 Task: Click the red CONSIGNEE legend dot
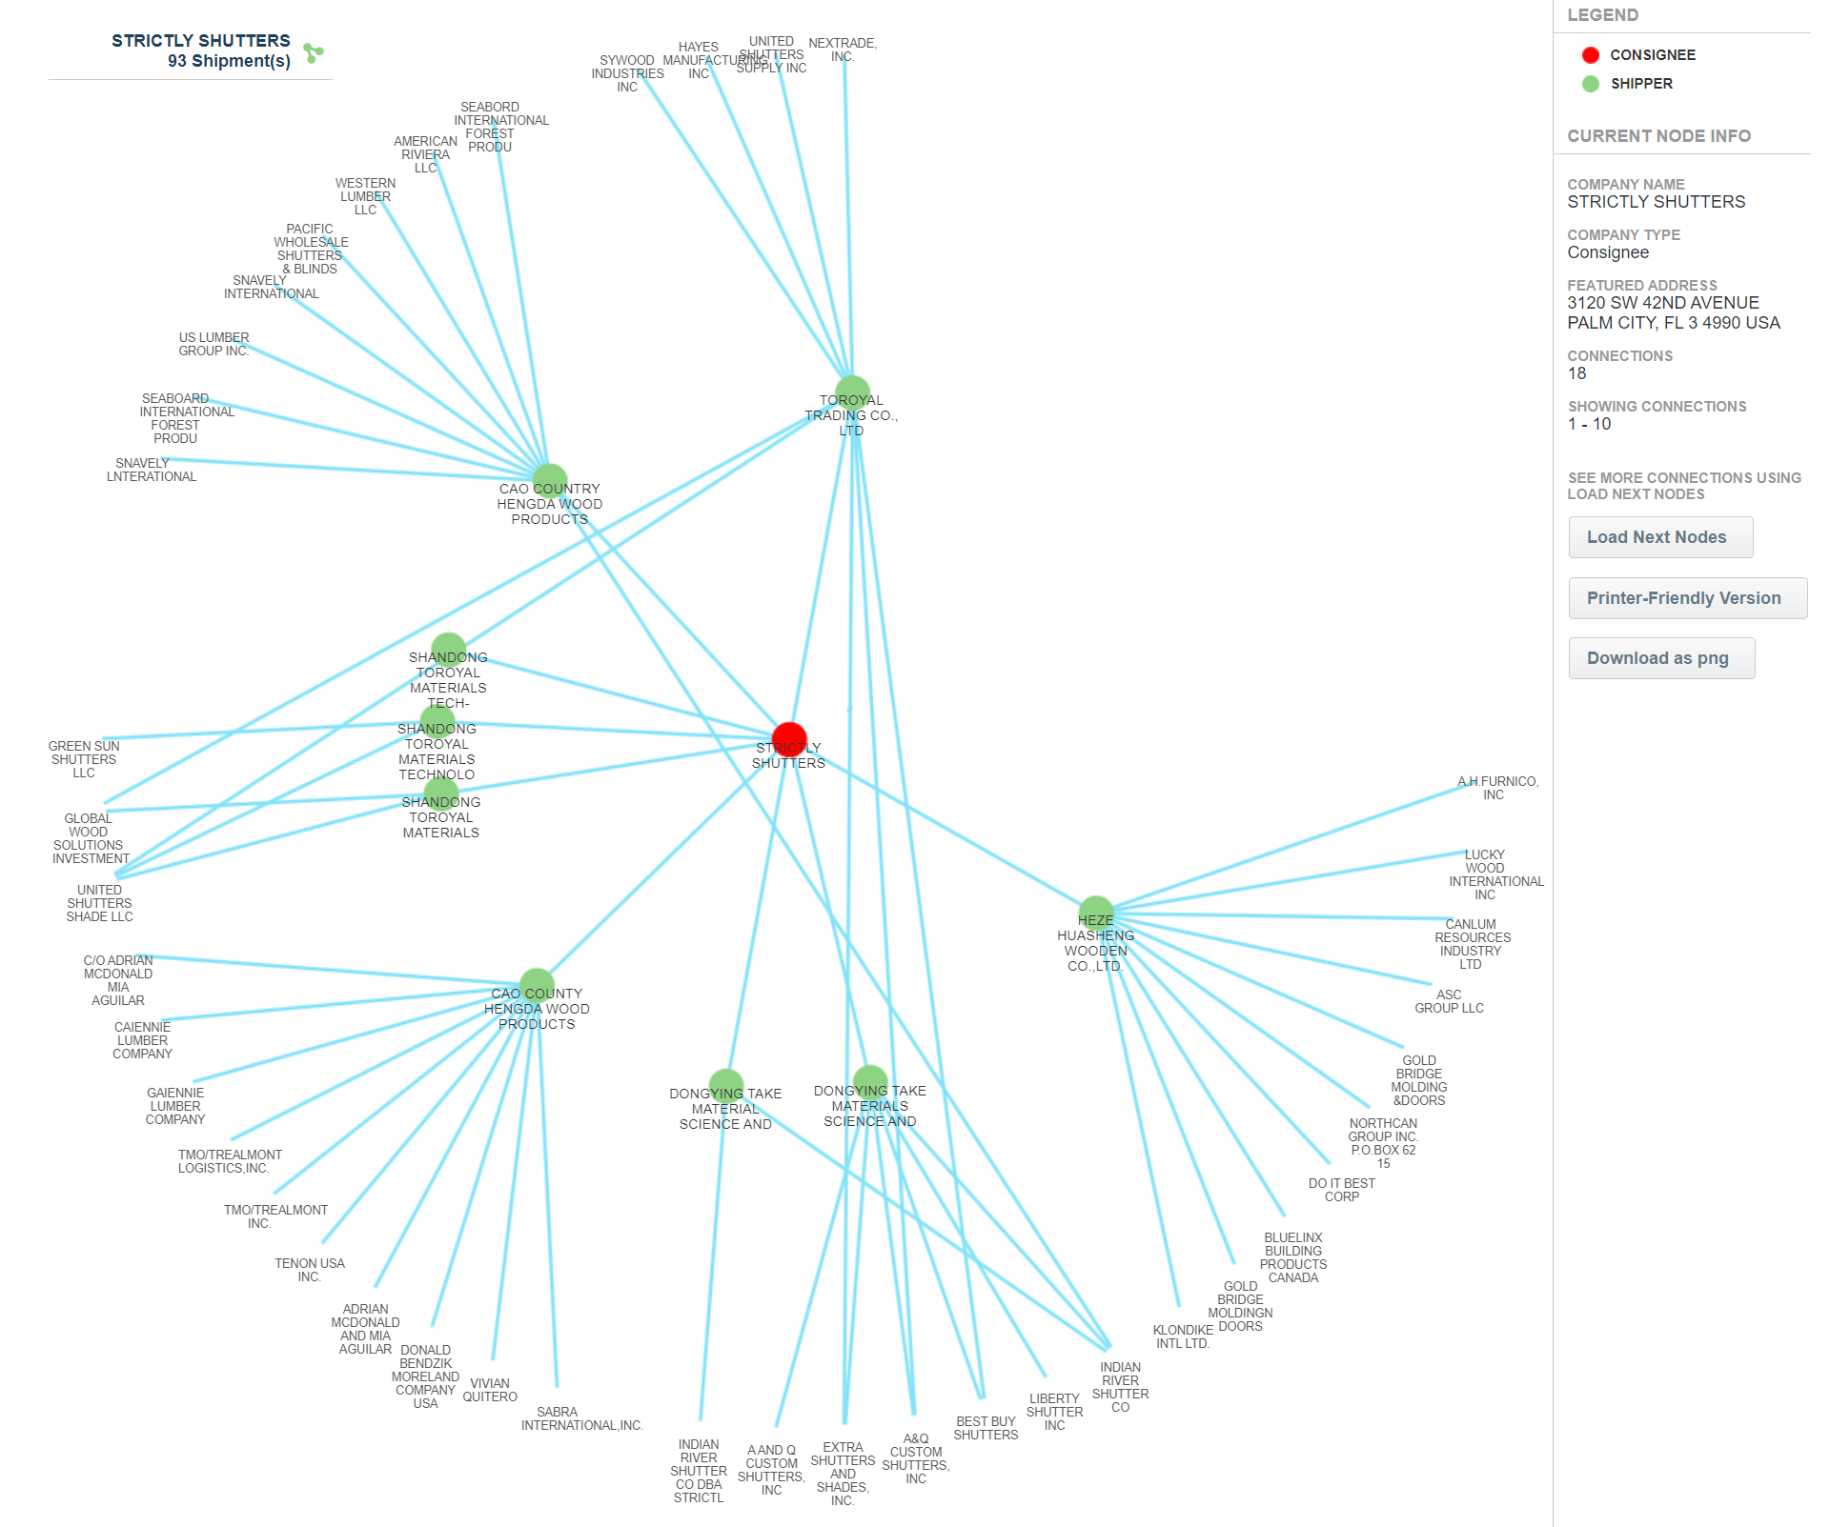(1590, 55)
